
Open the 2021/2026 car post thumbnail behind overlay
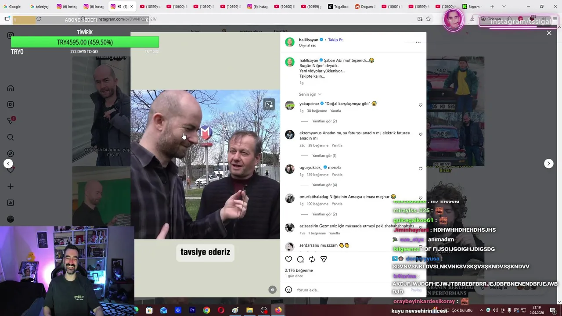pyautogui.click(x=455, y=111)
